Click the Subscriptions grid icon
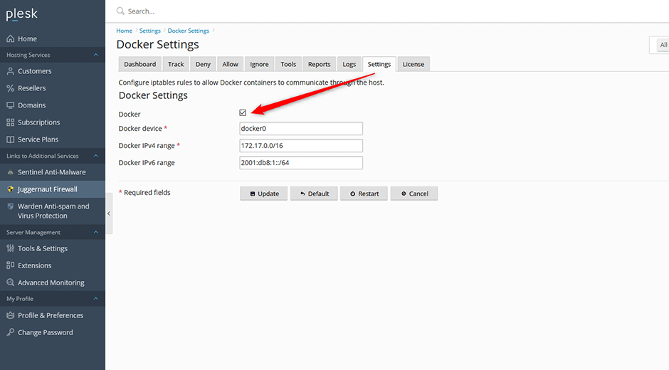Image resolution: width=669 pixels, height=370 pixels. (x=10, y=122)
